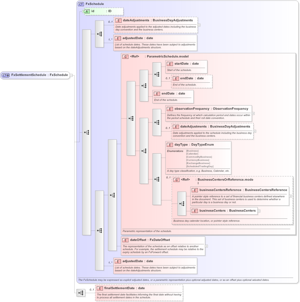Click [CurrencyBusiness] enumeration value

point(198,160)
